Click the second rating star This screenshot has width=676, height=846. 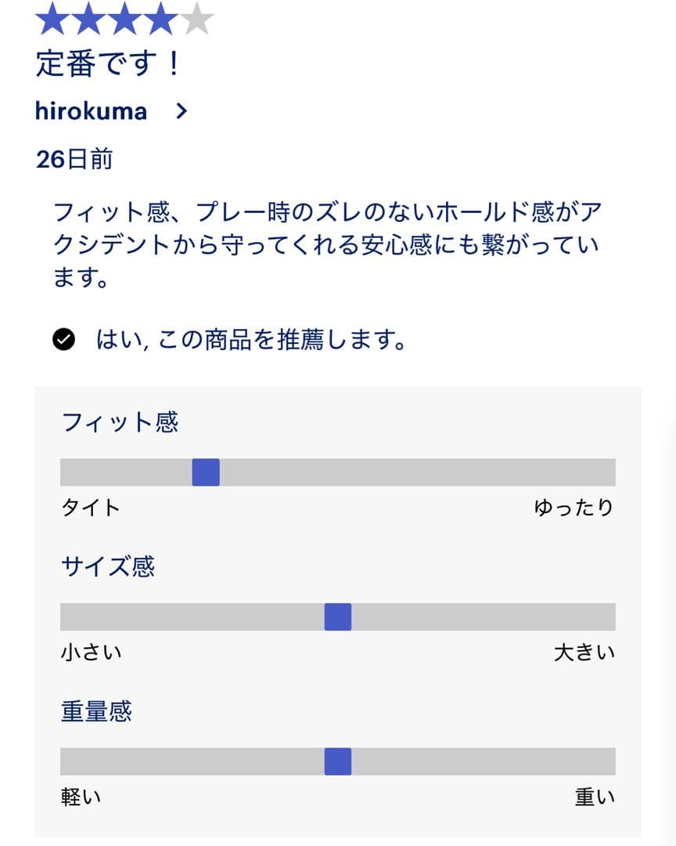(x=89, y=20)
